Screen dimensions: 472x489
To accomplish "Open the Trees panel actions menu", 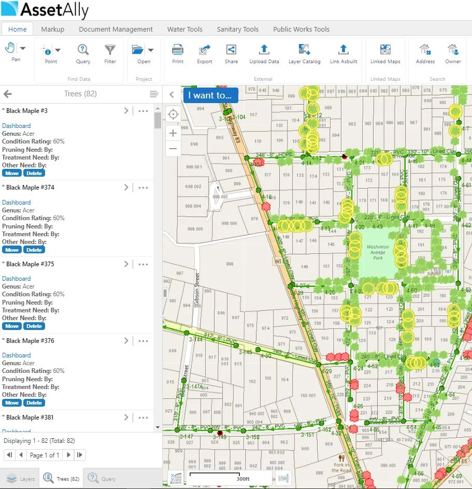I will [x=154, y=94].
